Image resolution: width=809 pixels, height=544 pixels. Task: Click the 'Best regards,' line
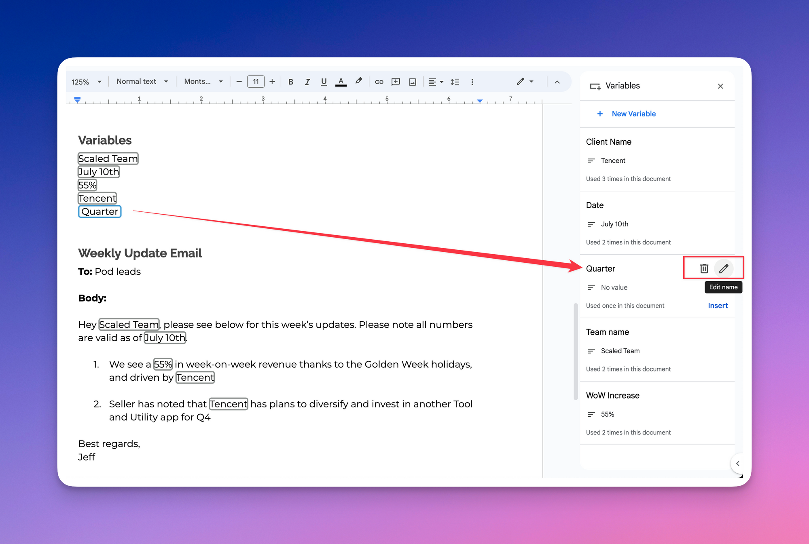click(109, 444)
